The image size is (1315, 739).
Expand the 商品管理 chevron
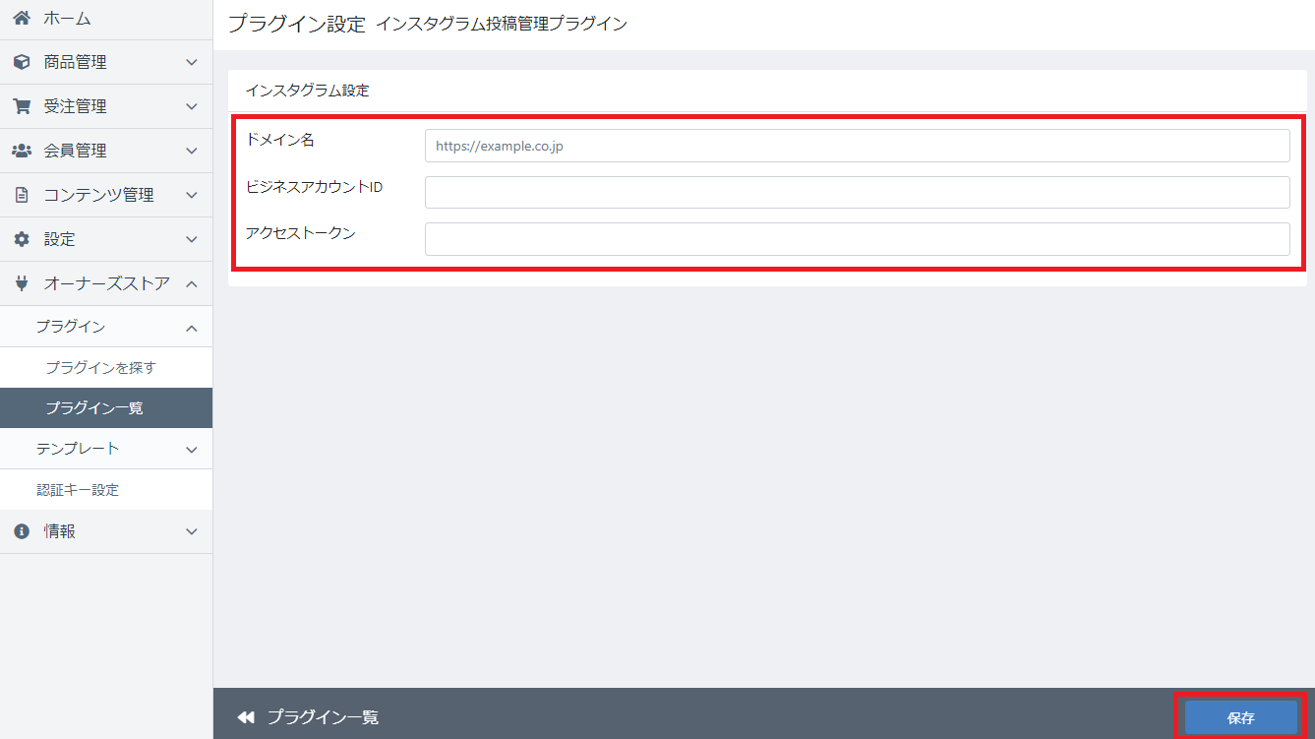[192, 62]
